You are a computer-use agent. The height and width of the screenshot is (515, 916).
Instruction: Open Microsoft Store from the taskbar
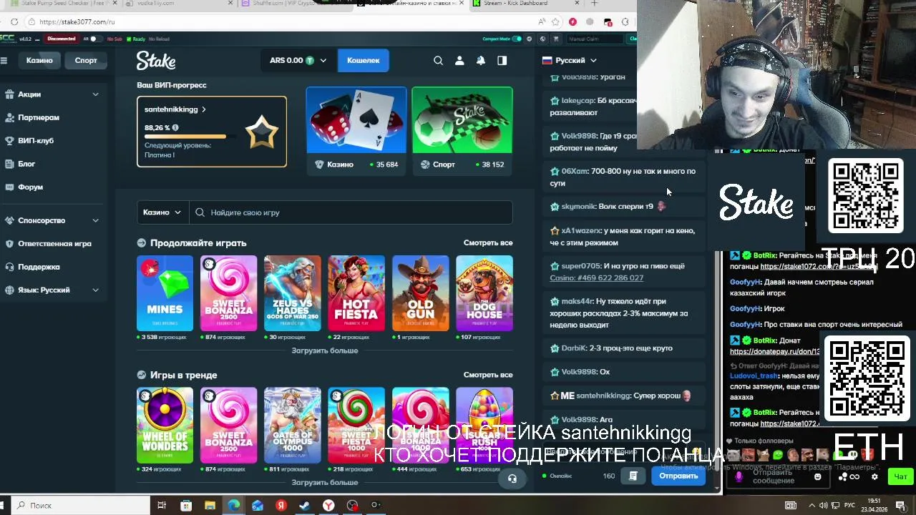click(x=186, y=505)
